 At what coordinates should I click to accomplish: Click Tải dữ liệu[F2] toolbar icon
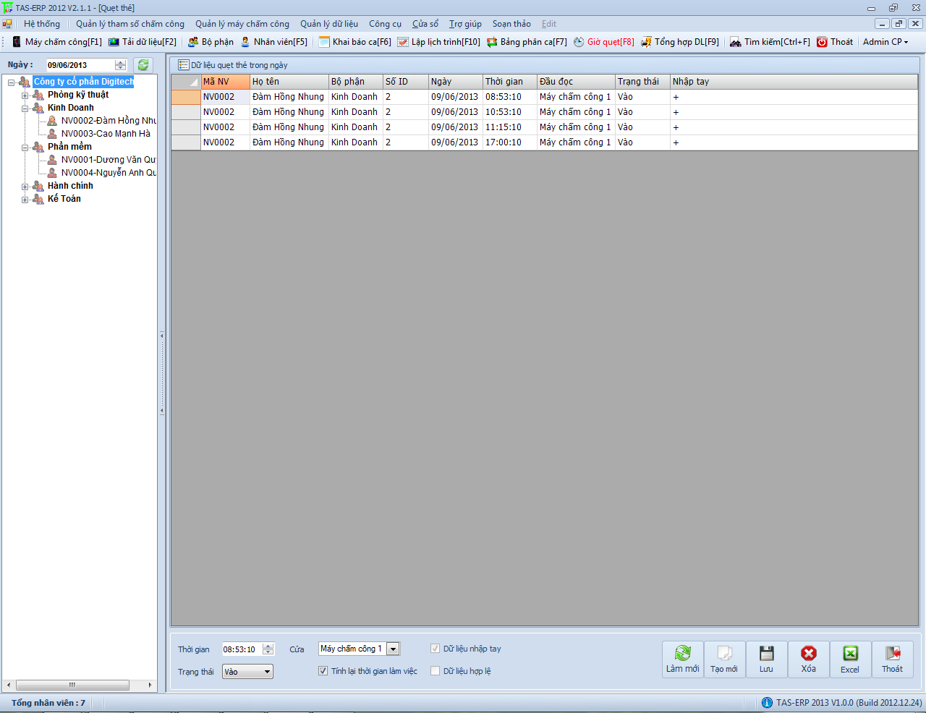coord(114,42)
